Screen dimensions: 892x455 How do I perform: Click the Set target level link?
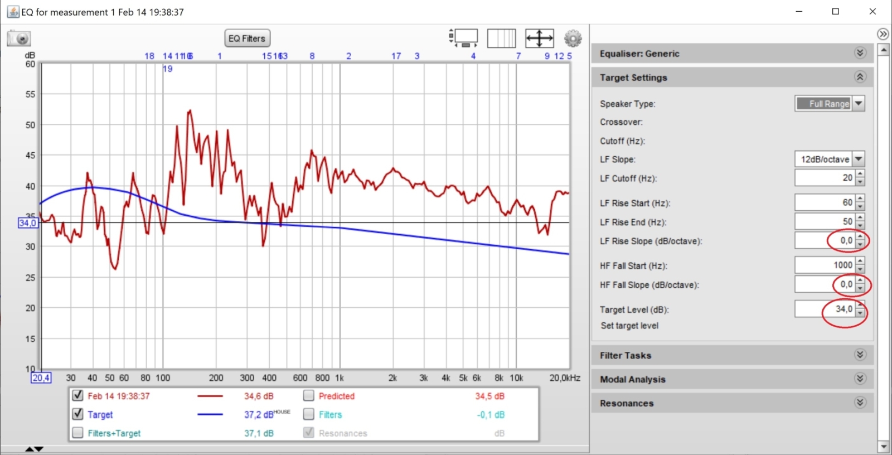[x=629, y=326]
